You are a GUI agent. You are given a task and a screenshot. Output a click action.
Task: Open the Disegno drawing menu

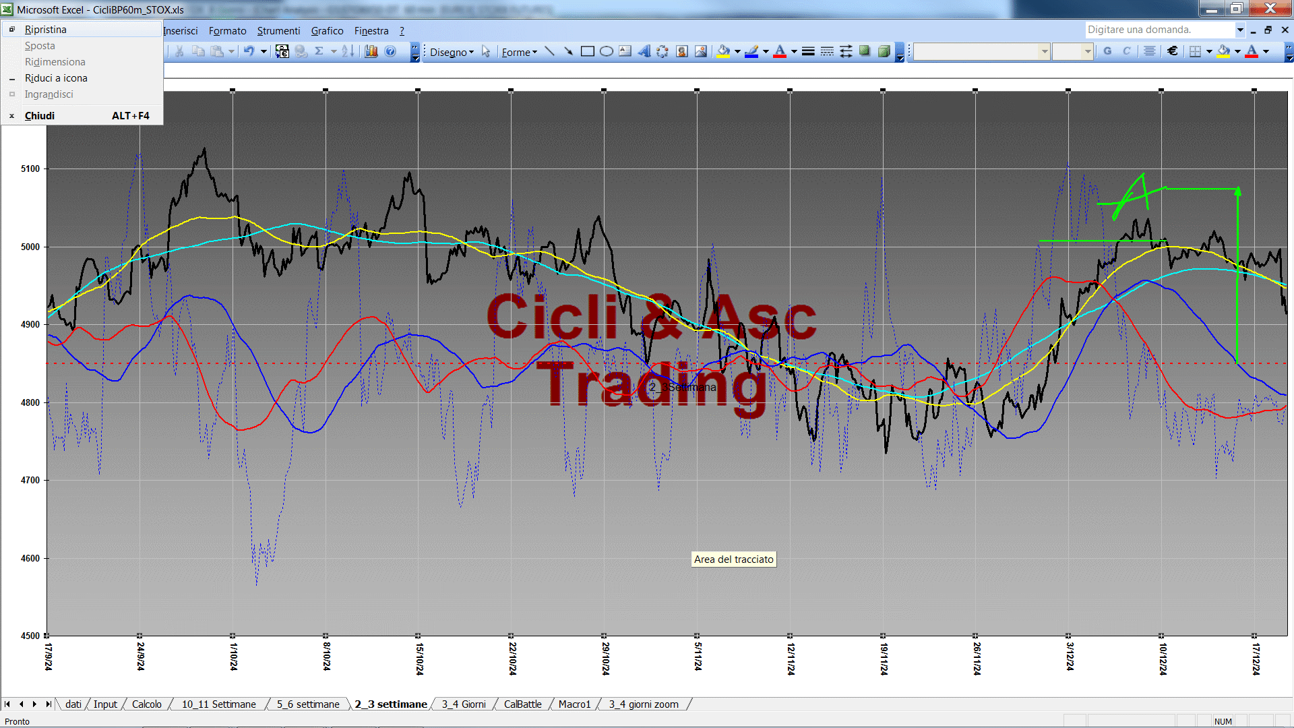click(452, 52)
